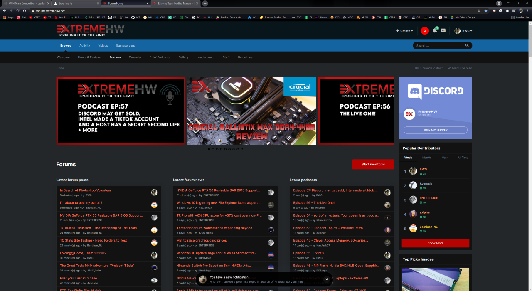The image size is (532, 291).
Task: Bookmark this page with the star icon
Action: [x=486, y=11]
